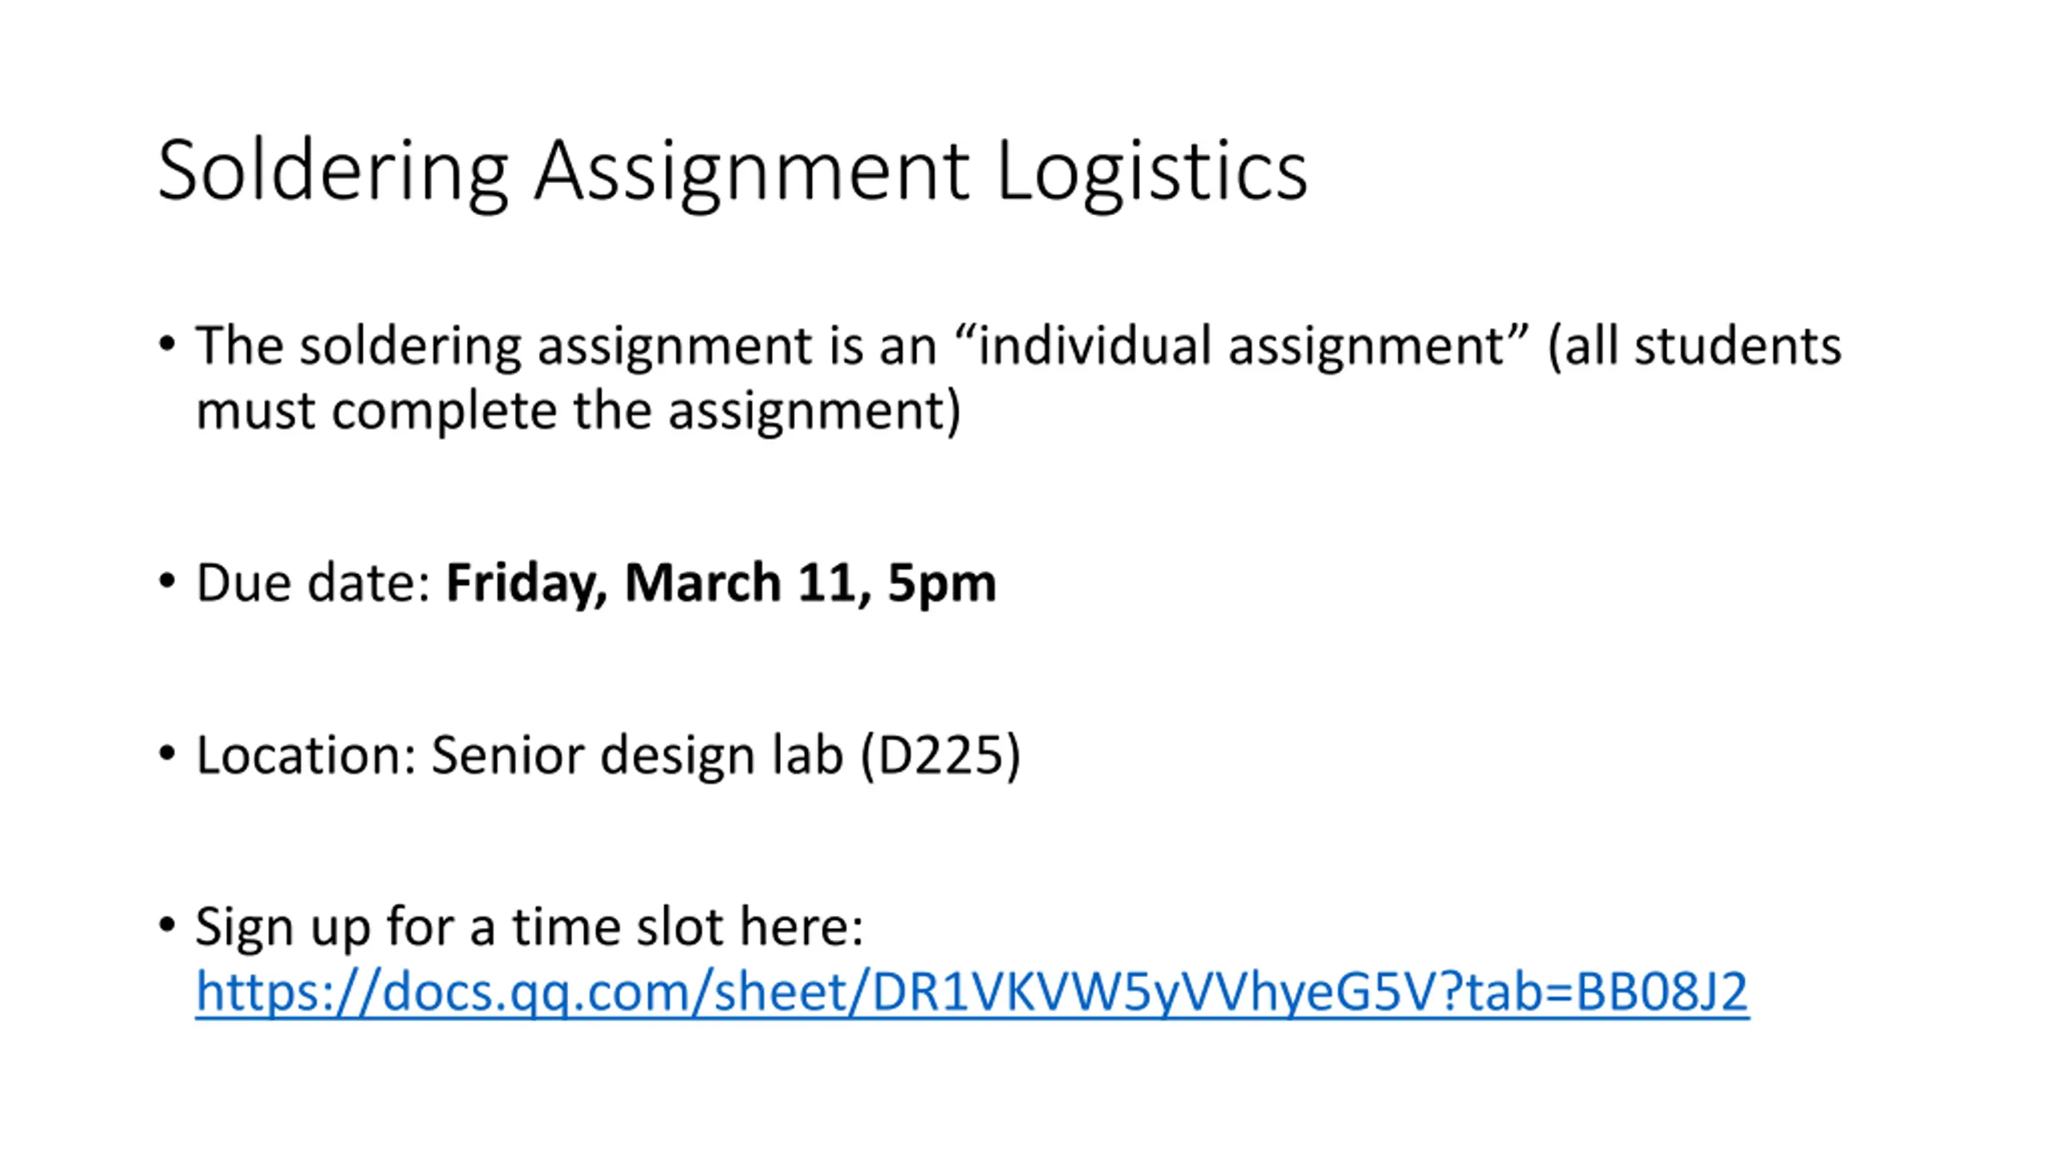
Task: Click the "Soldering Assignment Logistics" slide title
Action: click(733, 172)
